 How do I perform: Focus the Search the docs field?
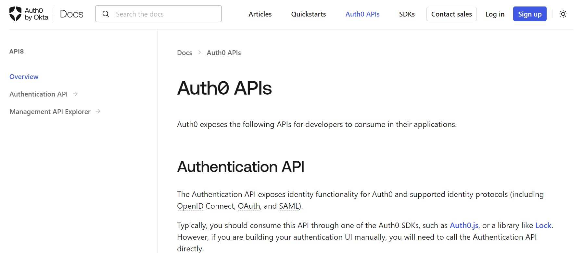(x=158, y=14)
